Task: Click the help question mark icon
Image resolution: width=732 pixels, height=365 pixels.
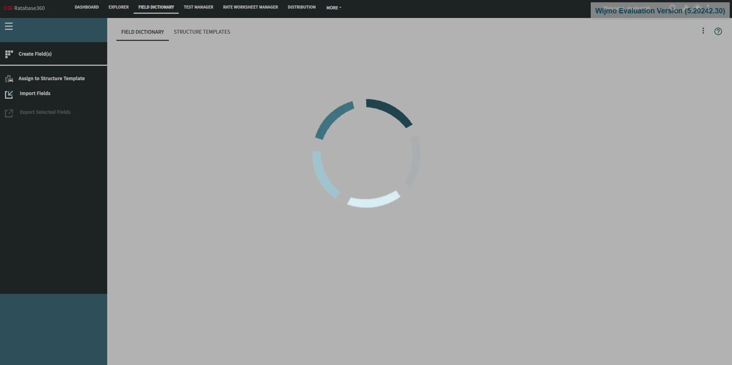Action: 718,31
